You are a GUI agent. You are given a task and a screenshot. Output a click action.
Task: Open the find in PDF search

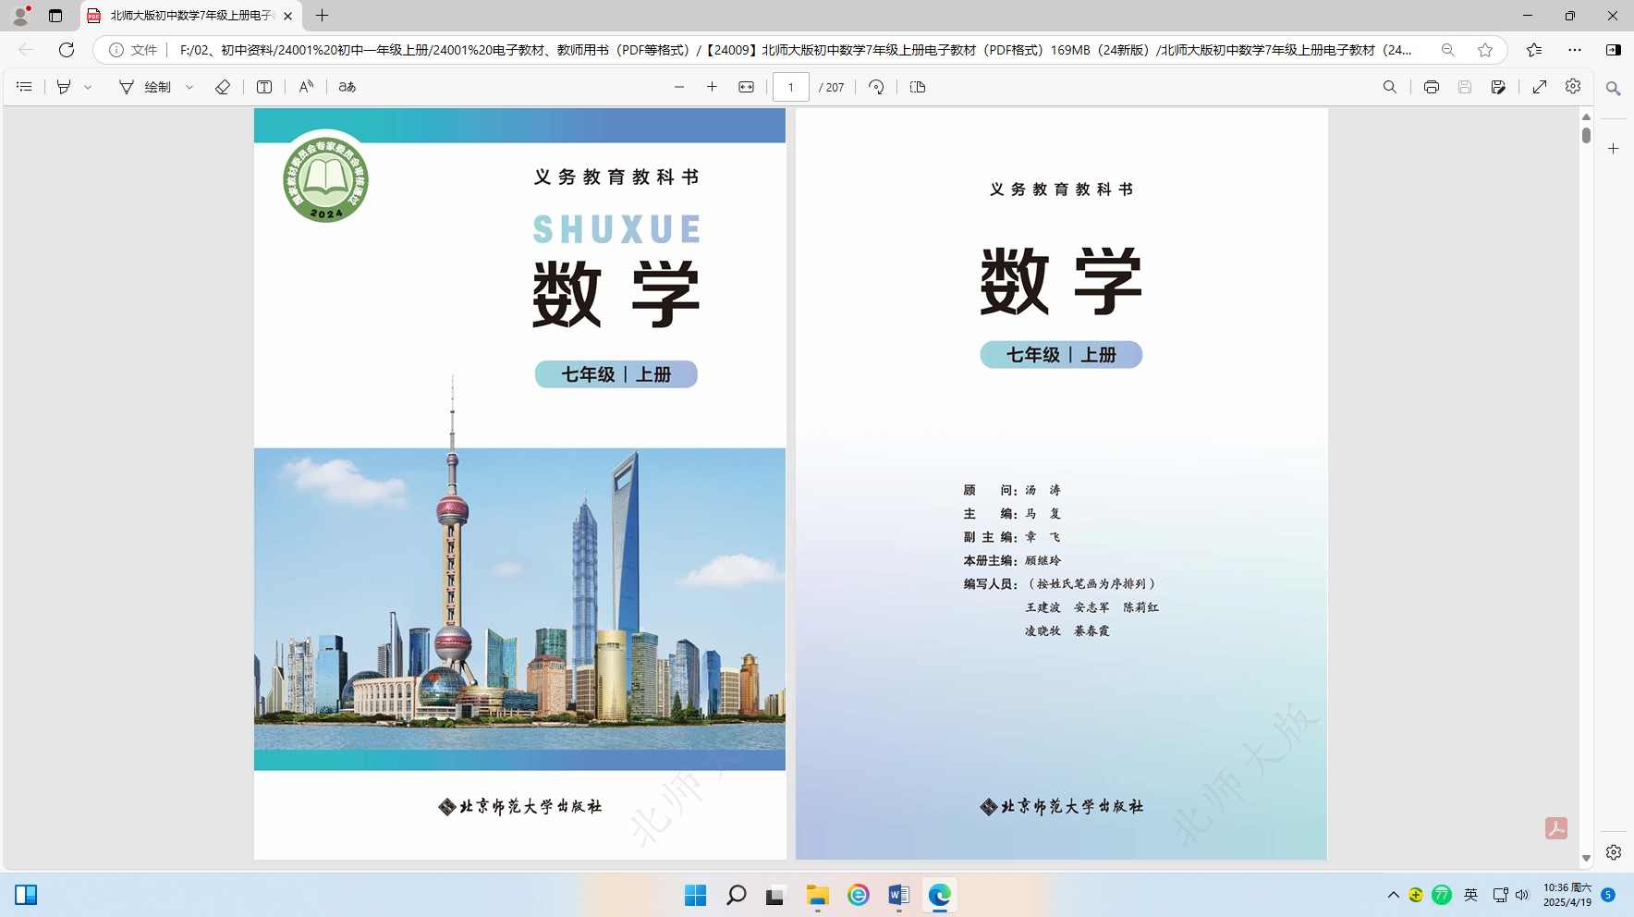point(1389,87)
